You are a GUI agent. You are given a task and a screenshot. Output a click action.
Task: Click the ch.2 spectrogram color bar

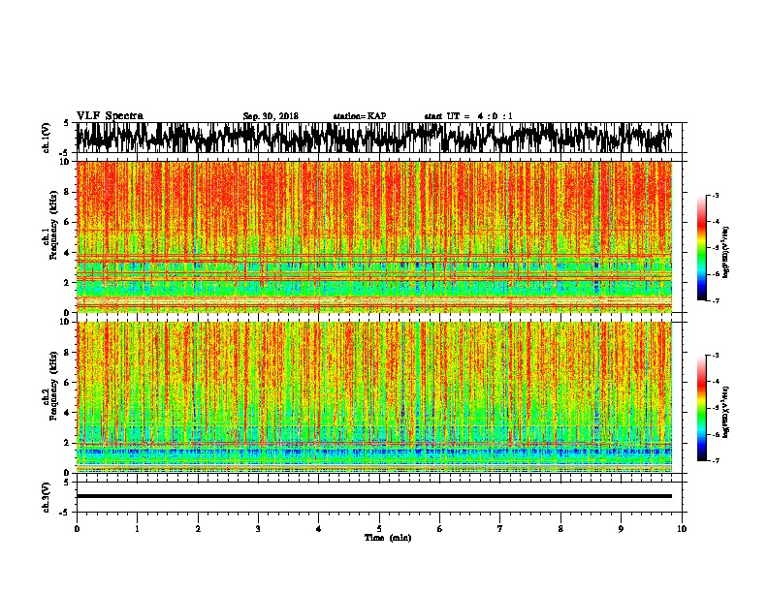(x=701, y=408)
